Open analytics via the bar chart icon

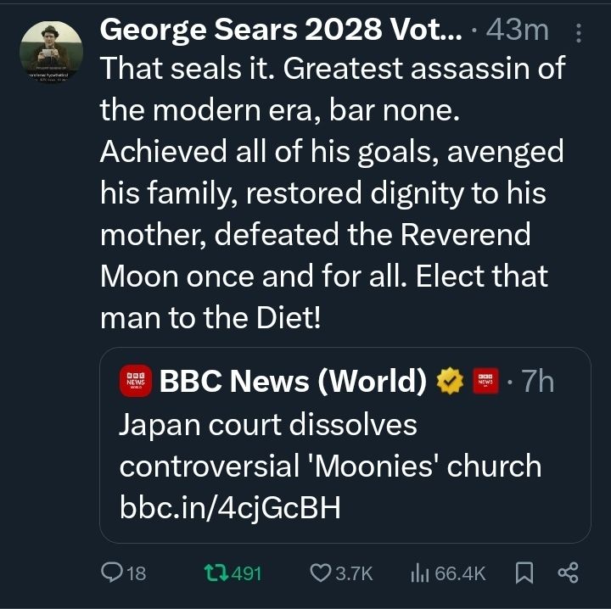point(419,573)
